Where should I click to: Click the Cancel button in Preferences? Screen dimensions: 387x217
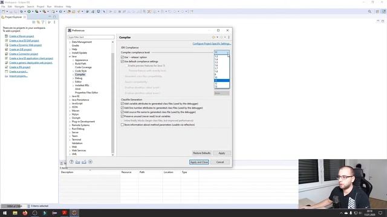[x=220, y=162]
